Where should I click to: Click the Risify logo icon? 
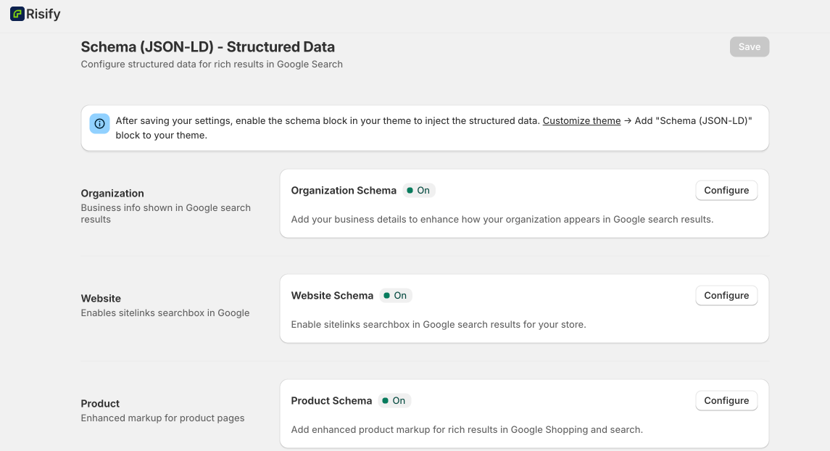[17, 14]
